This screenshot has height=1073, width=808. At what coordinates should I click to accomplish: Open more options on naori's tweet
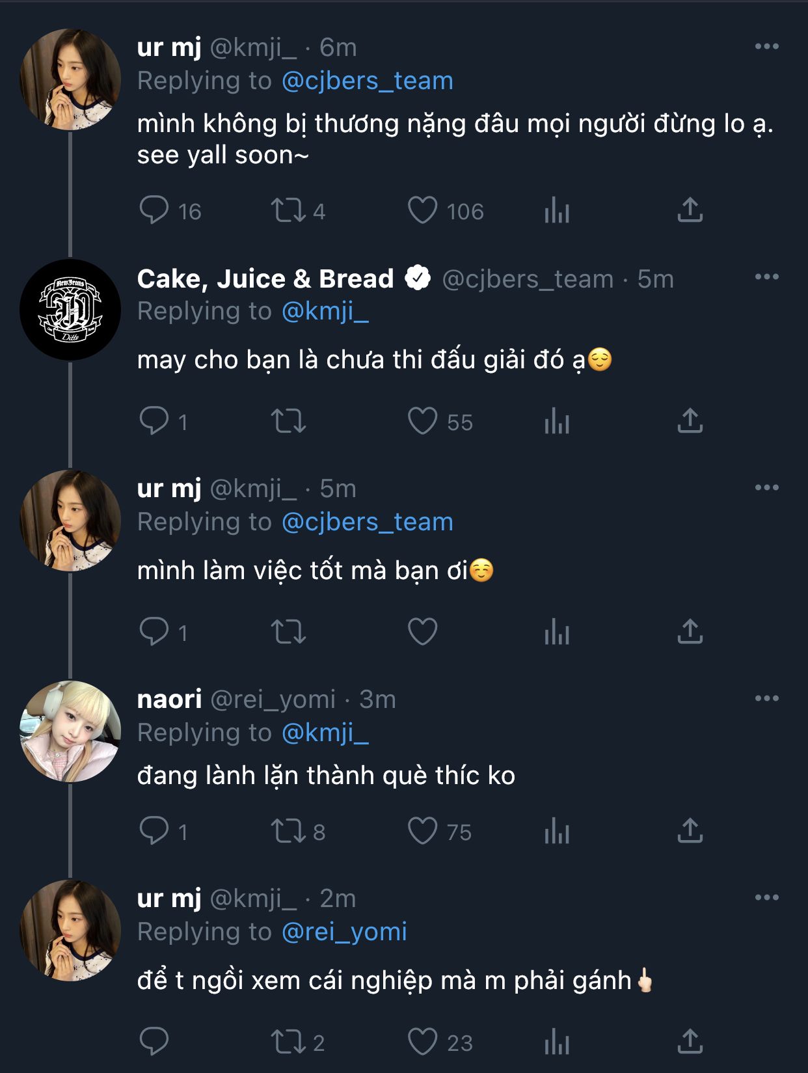pyautogui.click(x=766, y=698)
